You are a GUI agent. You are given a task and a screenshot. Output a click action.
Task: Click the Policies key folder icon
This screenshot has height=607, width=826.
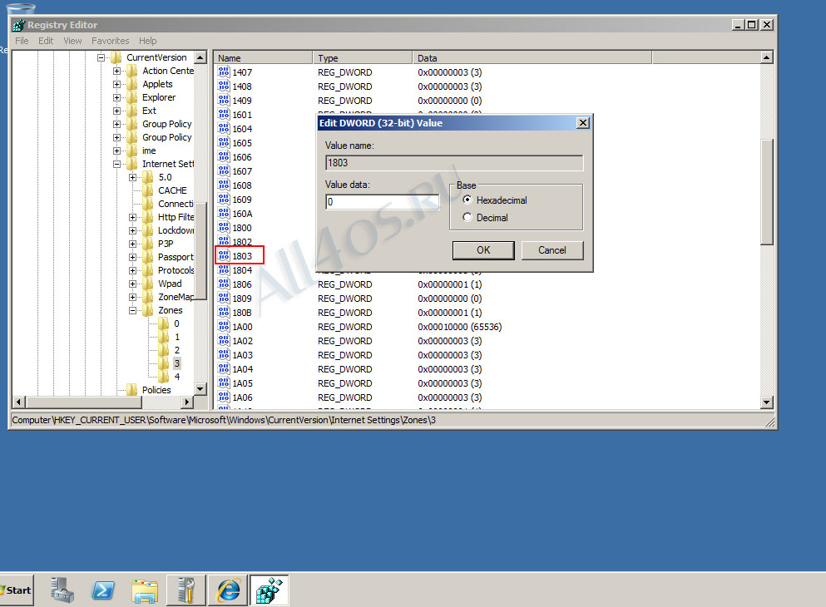[x=132, y=390]
